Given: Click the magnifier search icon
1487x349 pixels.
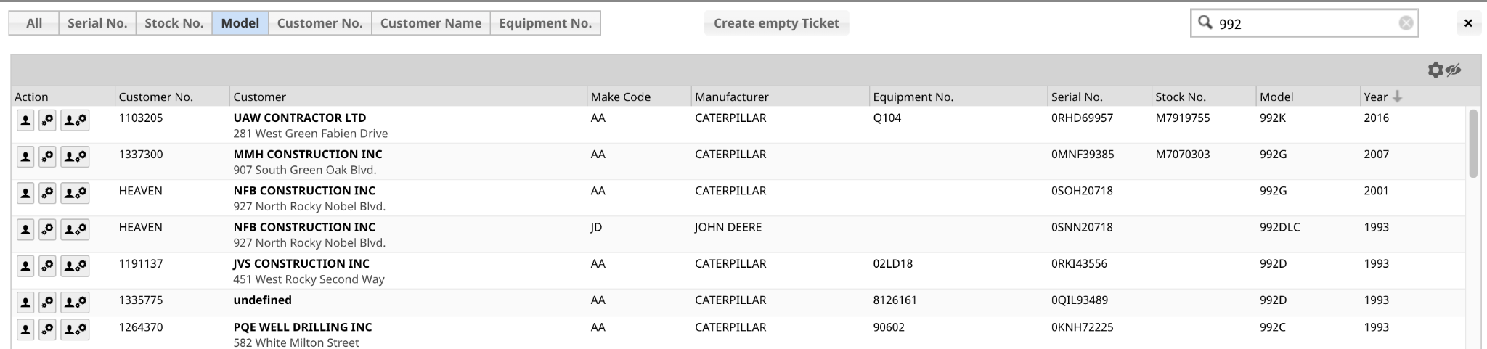Looking at the screenshot, I should (1205, 22).
